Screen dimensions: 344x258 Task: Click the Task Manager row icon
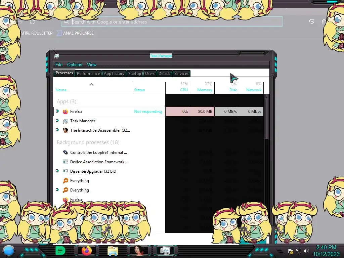coord(66,121)
